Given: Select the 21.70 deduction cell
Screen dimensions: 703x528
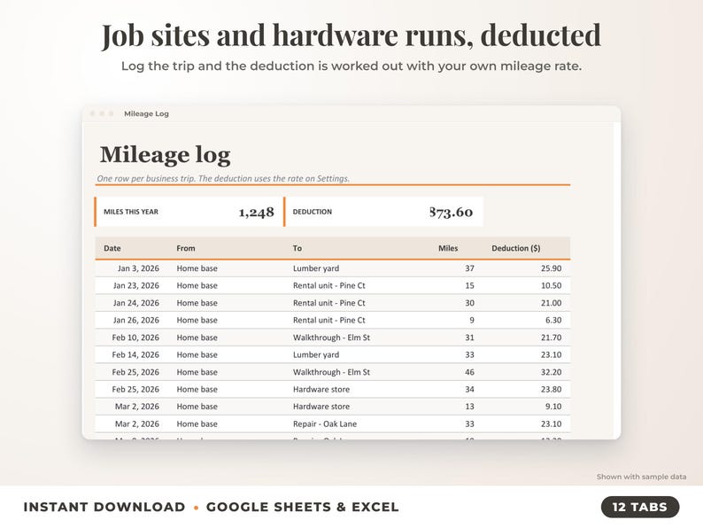Looking at the screenshot, I should [x=551, y=338].
